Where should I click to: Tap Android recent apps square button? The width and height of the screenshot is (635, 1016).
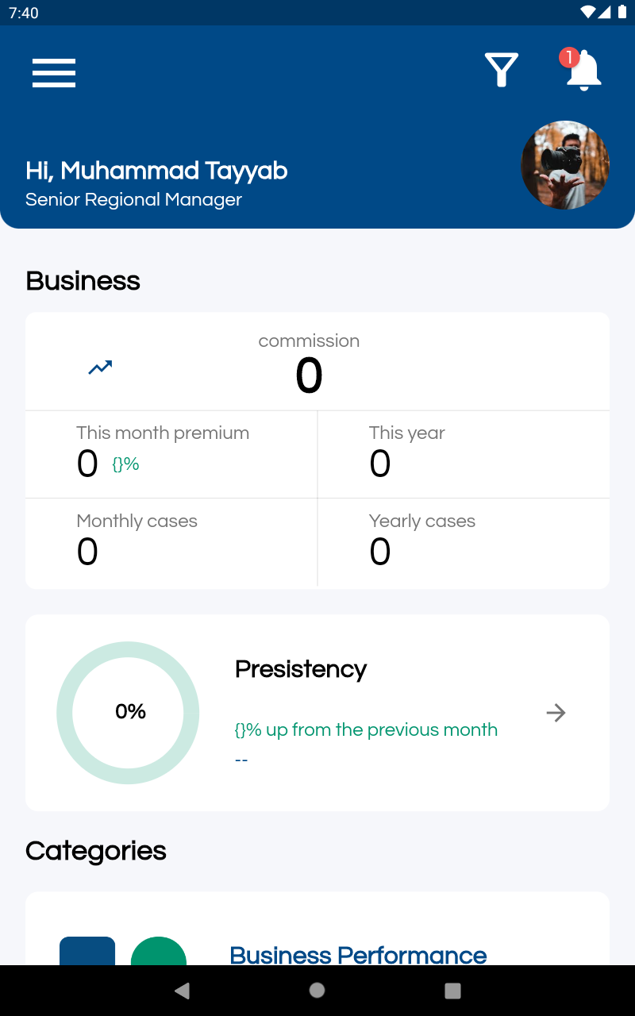pyautogui.click(x=452, y=990)
